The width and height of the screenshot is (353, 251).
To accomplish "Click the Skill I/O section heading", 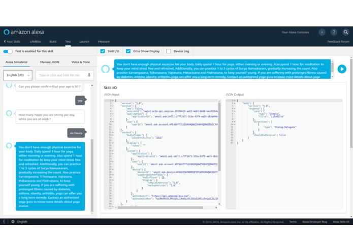I will pyautogui.click(x=110, y=87).
